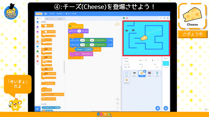Edit the -220 random value field
209x117 pixels.
pos(83,40)
